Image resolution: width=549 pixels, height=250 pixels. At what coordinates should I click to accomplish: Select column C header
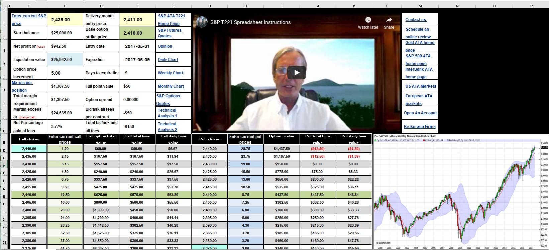65,6
